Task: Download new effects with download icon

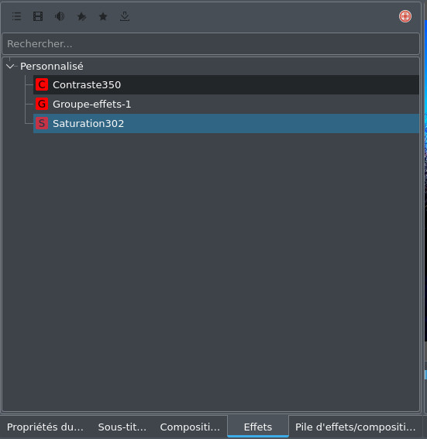Action: point(125,16)
